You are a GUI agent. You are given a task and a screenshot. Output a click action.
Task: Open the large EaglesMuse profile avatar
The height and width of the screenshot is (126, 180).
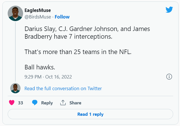click(x=15, y=13)
